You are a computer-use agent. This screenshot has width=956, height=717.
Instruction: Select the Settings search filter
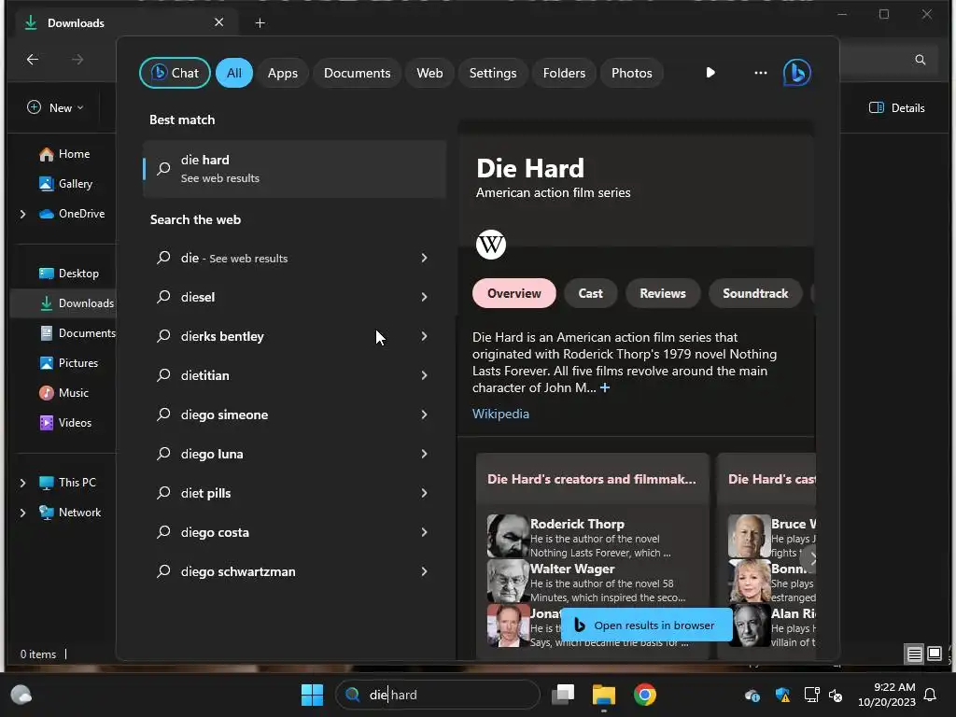(493, 73)
